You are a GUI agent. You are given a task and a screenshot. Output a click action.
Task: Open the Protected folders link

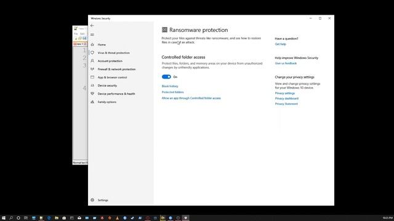pyautogui.click(x=172, y=92)
